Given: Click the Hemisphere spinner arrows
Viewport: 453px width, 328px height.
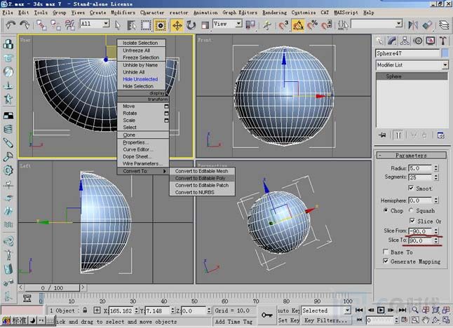Looking at the screenshot, I should tap(436, 200).
